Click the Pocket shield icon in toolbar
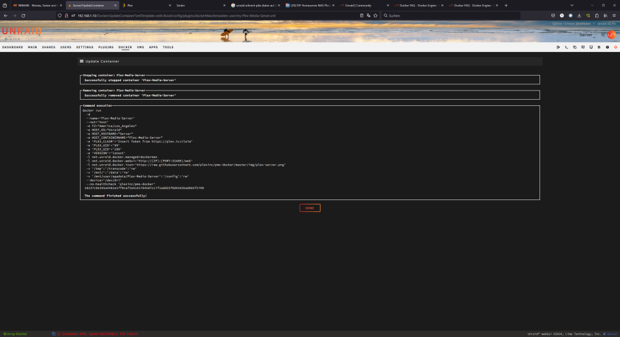 (x=553, y=16)
